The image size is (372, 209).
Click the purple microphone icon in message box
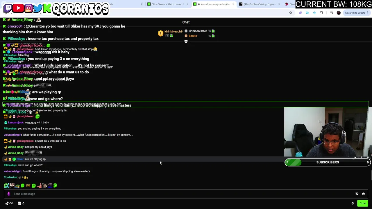tap(8, 194)
